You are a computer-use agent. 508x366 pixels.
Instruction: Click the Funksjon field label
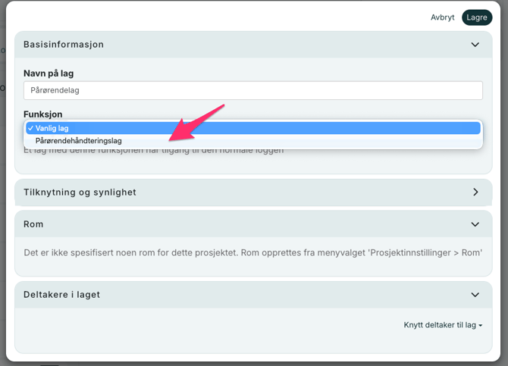pos(43,114)
